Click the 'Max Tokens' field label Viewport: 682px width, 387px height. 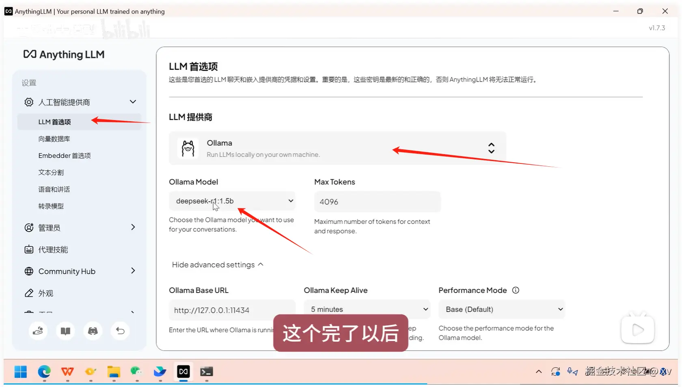pyautogui.click(x=335, y=182)
